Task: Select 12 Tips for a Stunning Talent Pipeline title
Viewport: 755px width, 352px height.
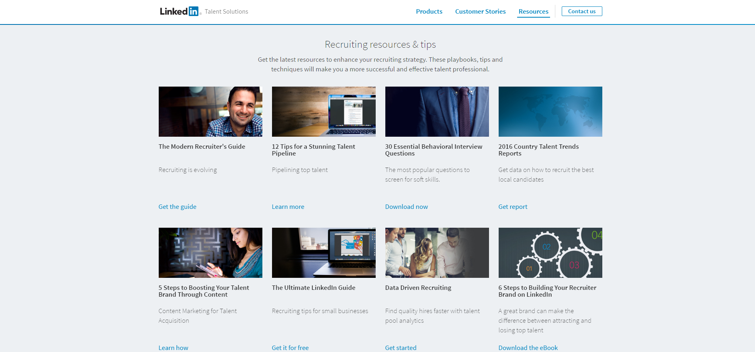Action: coord(313,150)
